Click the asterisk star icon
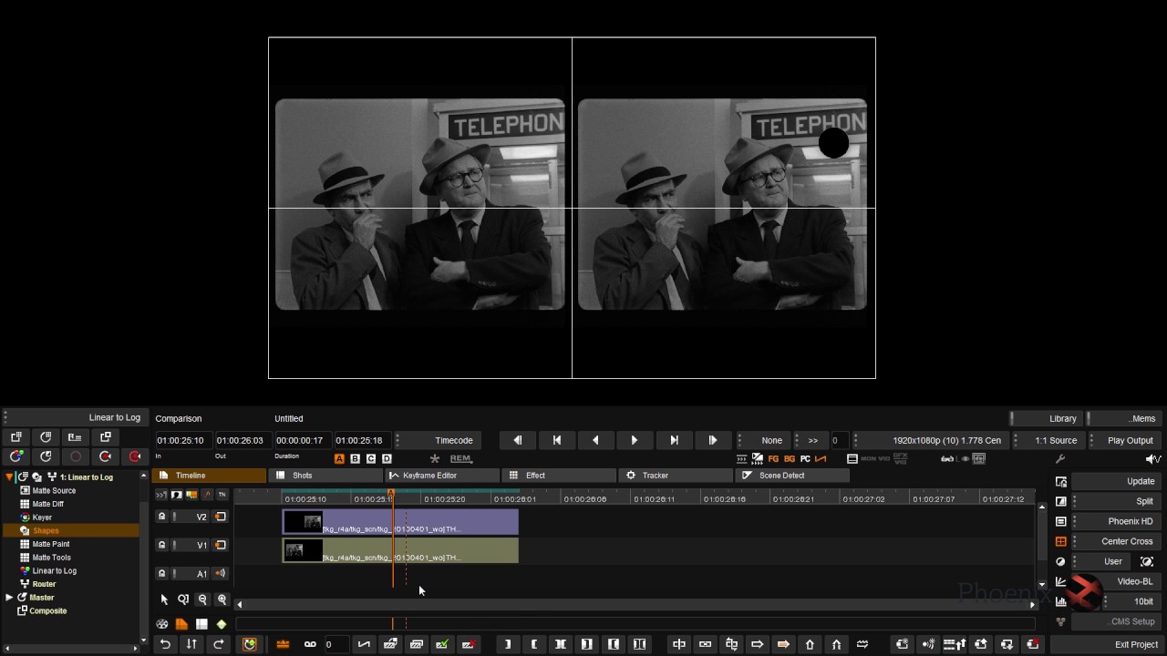 pyautogui.click(x=435, y=458)
